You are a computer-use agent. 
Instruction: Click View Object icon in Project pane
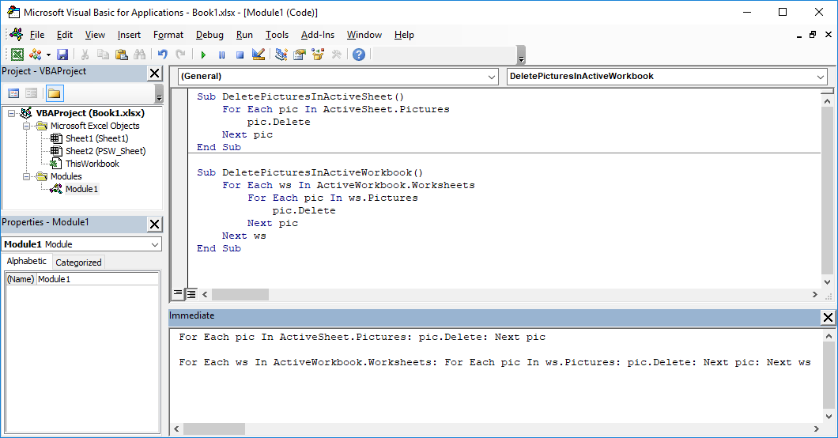click(32, 93)
